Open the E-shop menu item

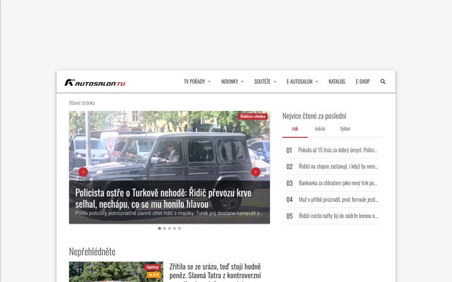coord(363,81)
